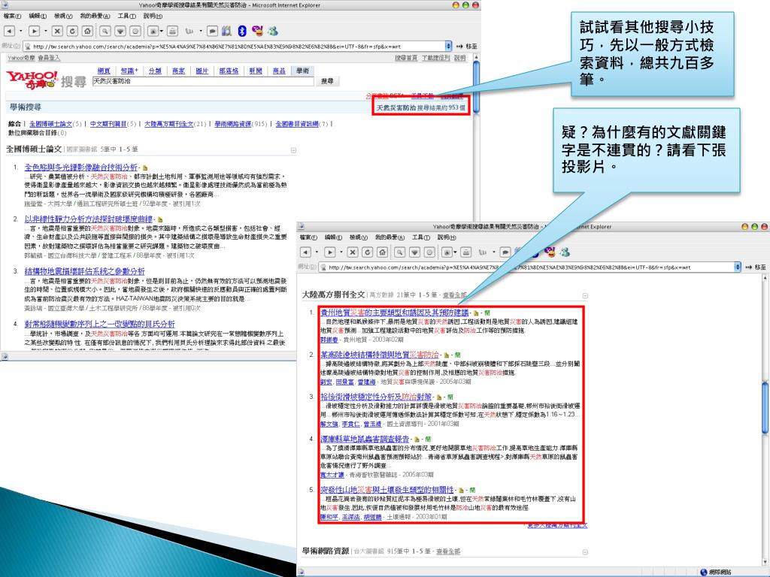Screen dimensions: 770x577
Task: Collapse the 大陸萬方期刊全文 results section
Action: tap(585, 296)
